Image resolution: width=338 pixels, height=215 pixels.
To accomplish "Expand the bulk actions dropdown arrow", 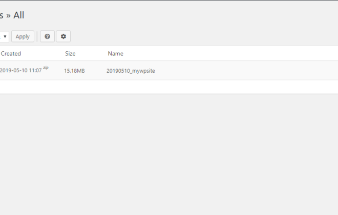I will 4,36.
